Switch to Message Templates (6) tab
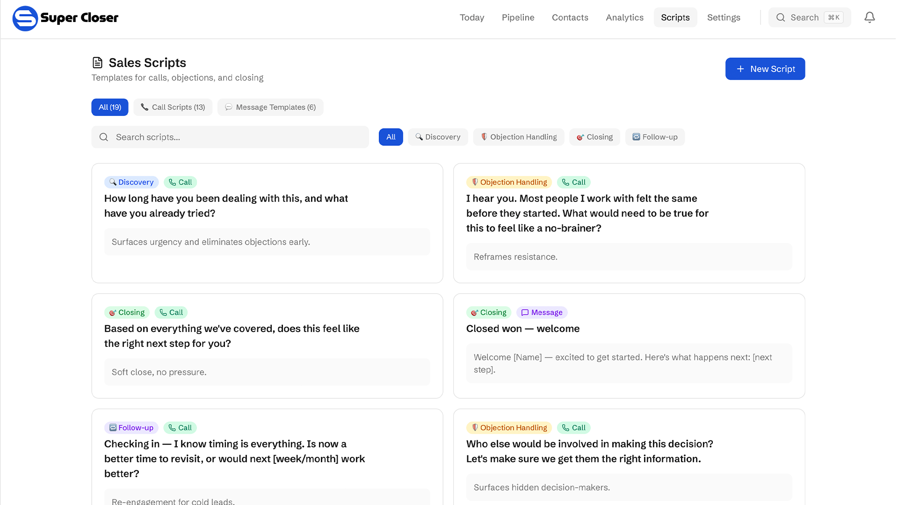The image size is (898, 505). [270, 107]
